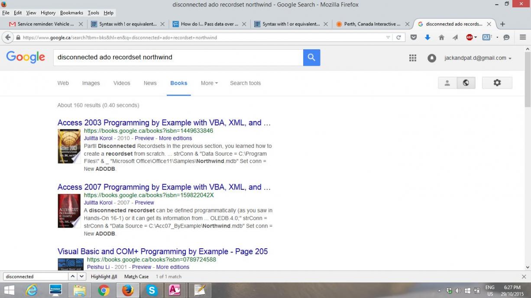The height and width of the screenshot is (298, 531).
Task: Click the QJ extension icon
Action: [487, 38]
